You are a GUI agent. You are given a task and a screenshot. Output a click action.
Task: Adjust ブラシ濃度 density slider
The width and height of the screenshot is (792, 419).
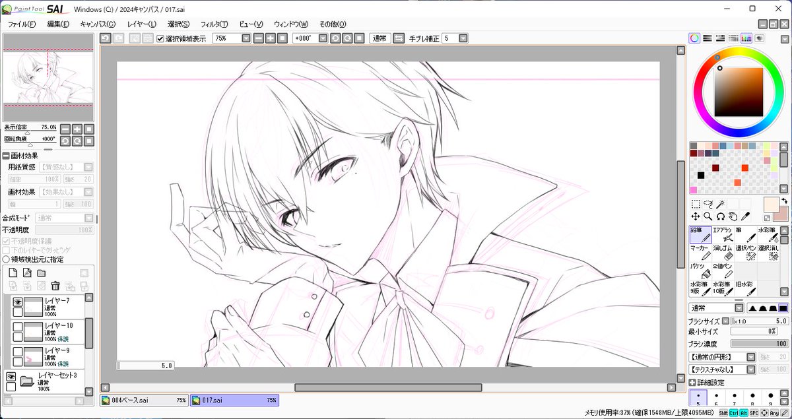pyautogui.click(x=759, y=344)
